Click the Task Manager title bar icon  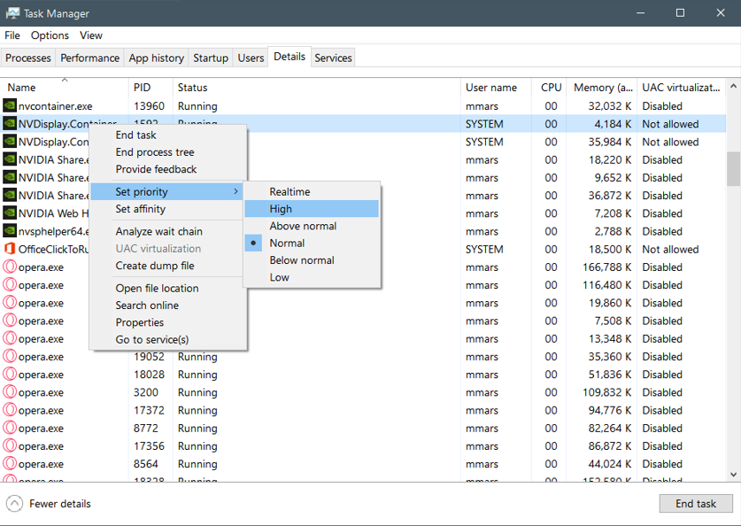12,12
